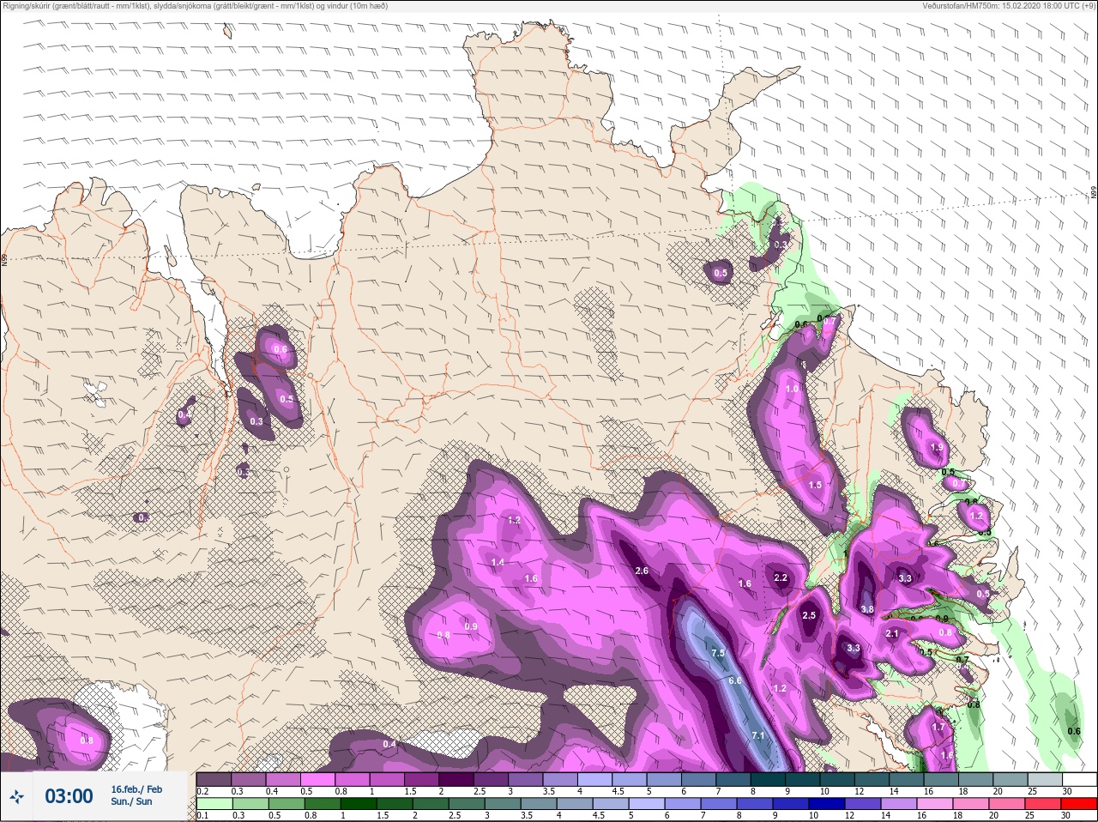Pick the bottom-row legend swatch labeled 0.1
This screenshot has width=1098, height=822.
pos(214,804)
